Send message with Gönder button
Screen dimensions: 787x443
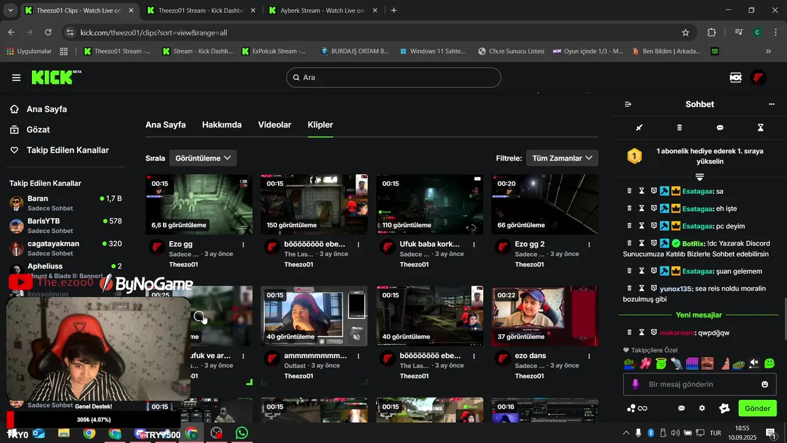tap(757, 409)
